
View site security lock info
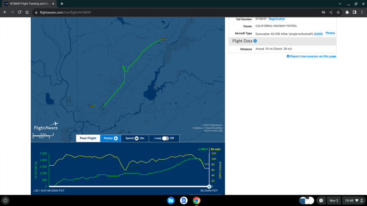(36, 12)
